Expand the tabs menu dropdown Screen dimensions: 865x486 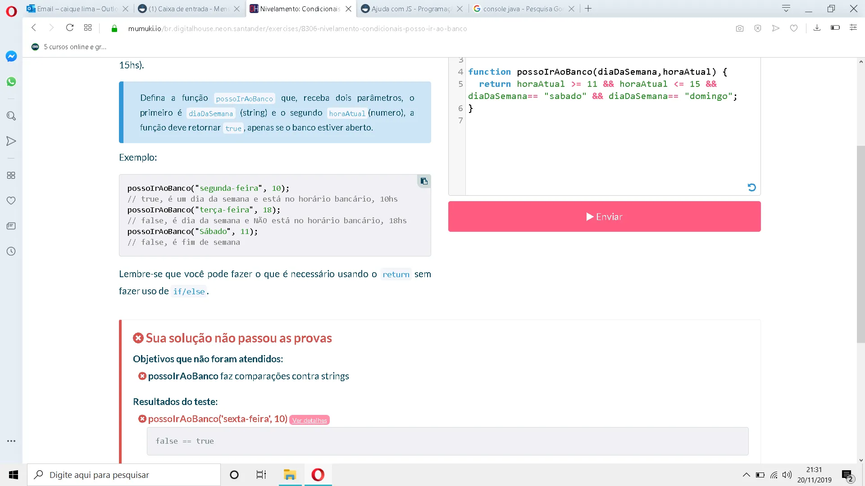pos(786,9)
